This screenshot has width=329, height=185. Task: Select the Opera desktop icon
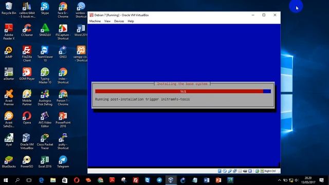(27, 118)
